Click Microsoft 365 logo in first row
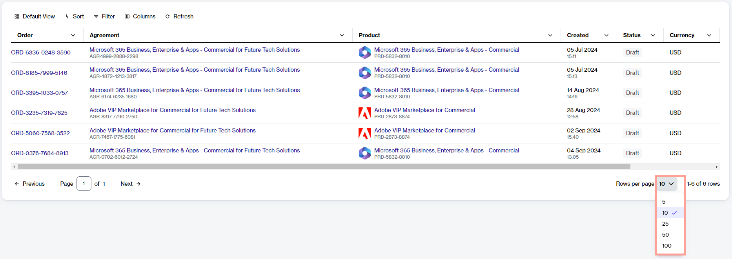 pos(365,53)
